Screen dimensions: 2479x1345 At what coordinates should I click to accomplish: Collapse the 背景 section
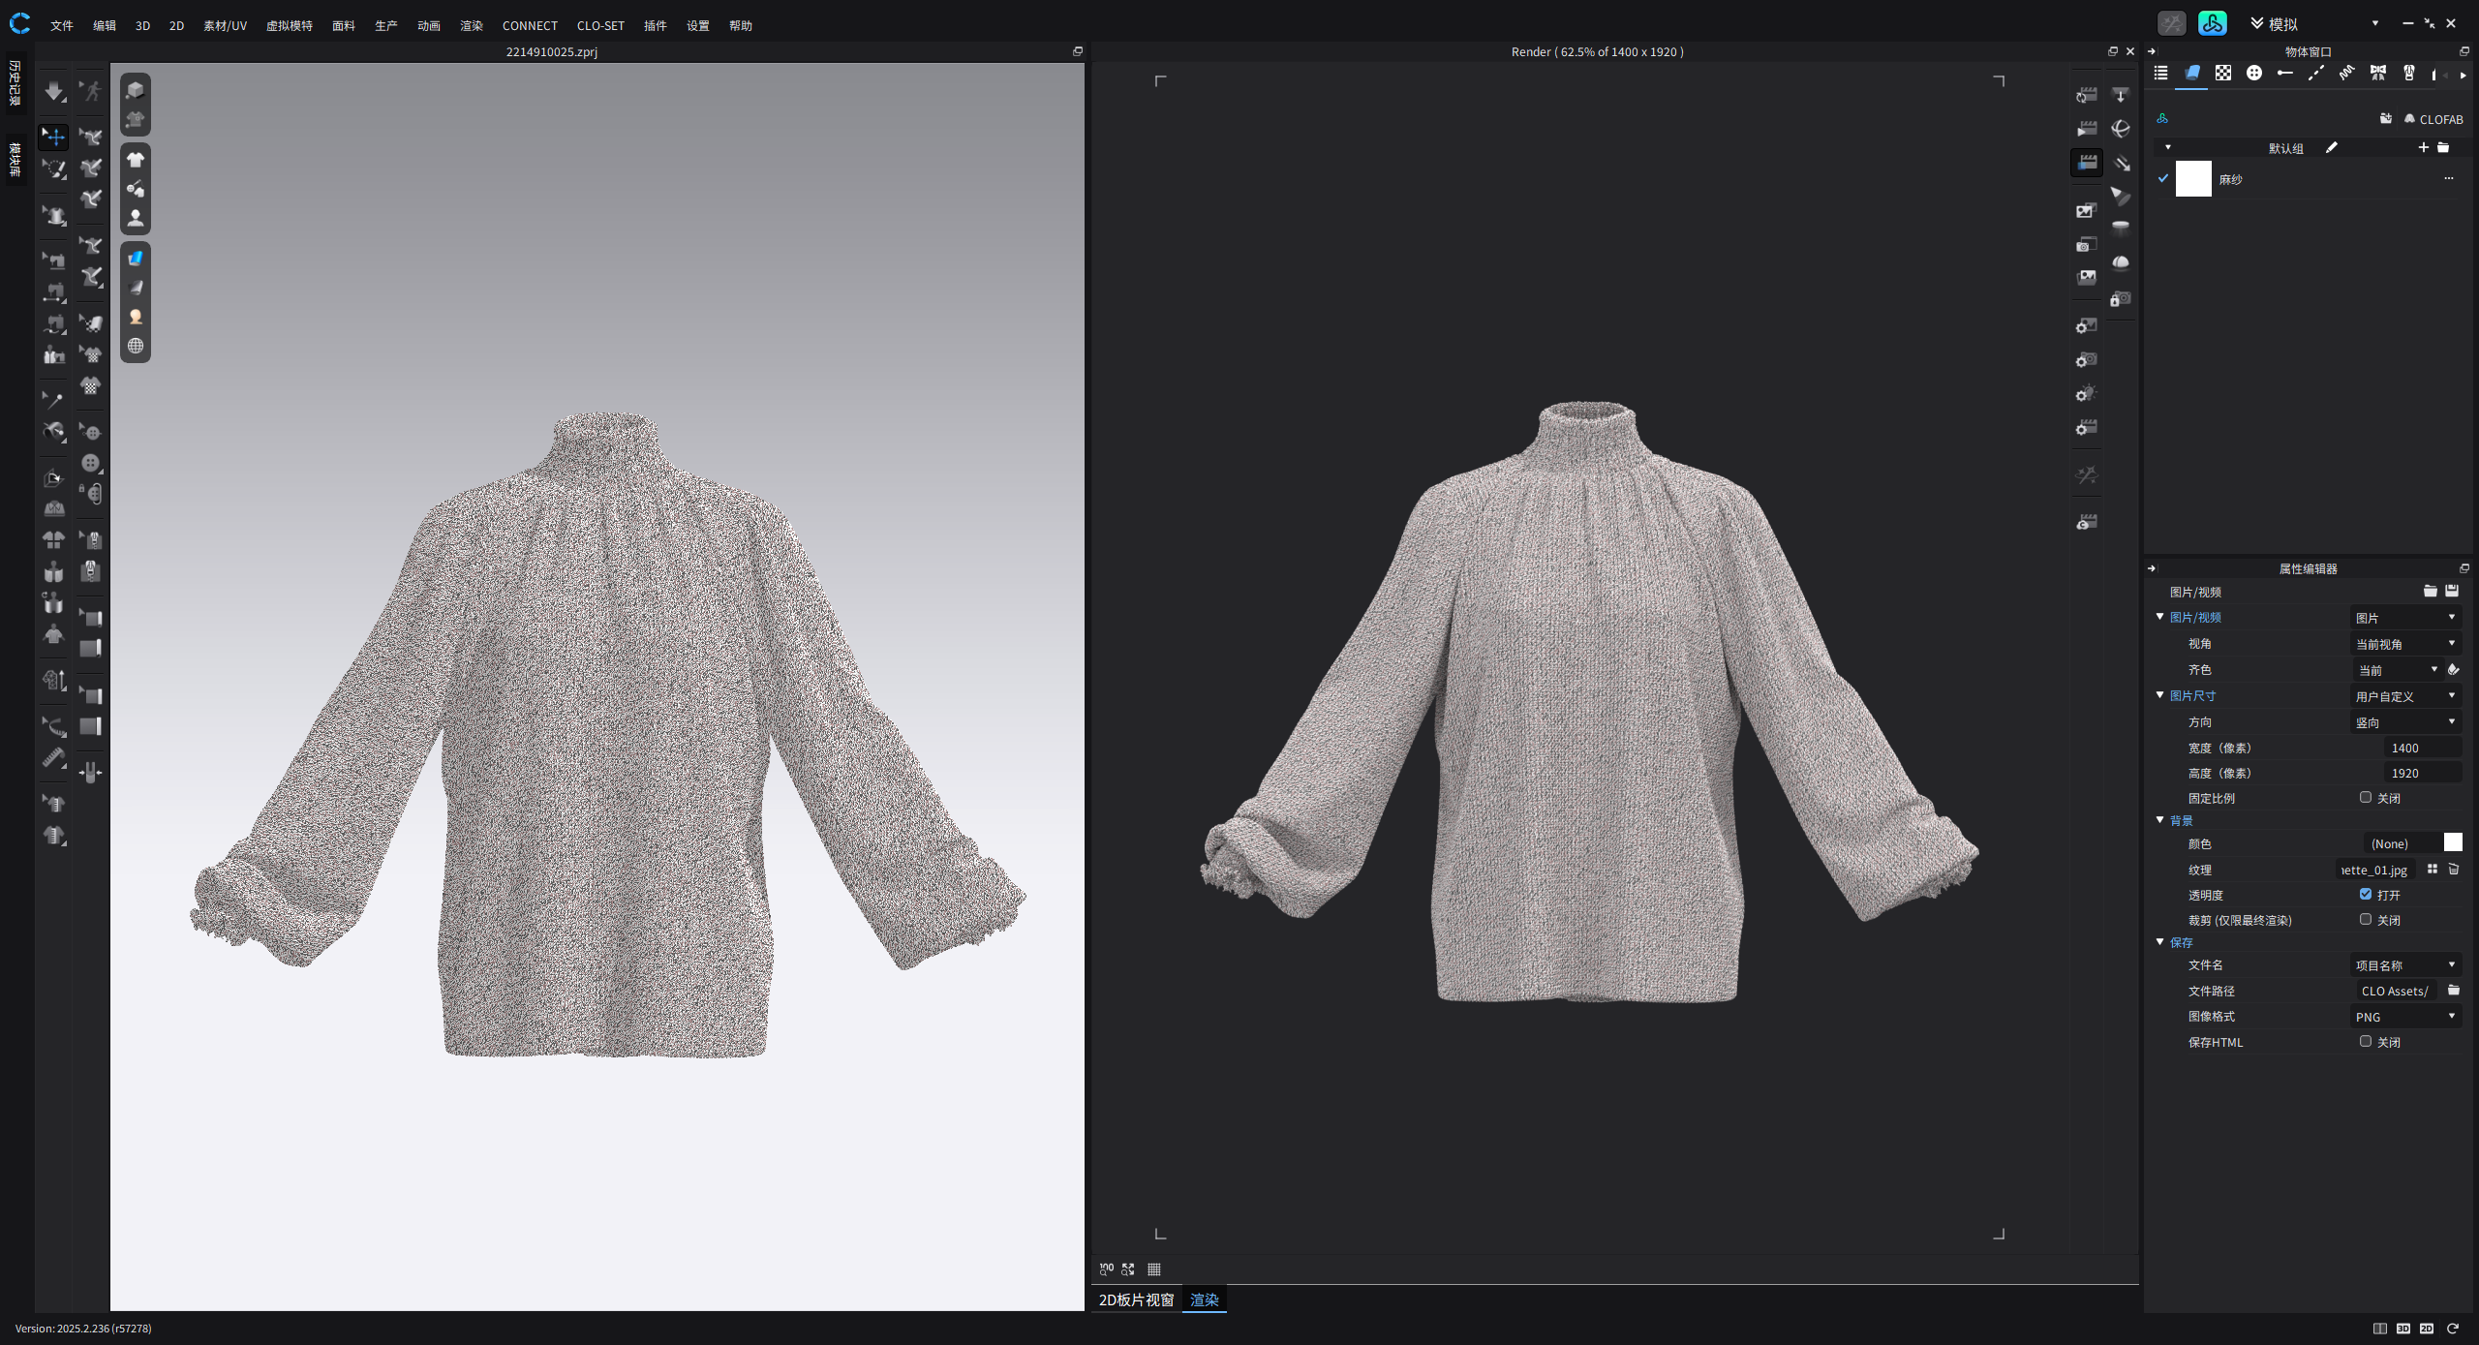pos(2159,820)
